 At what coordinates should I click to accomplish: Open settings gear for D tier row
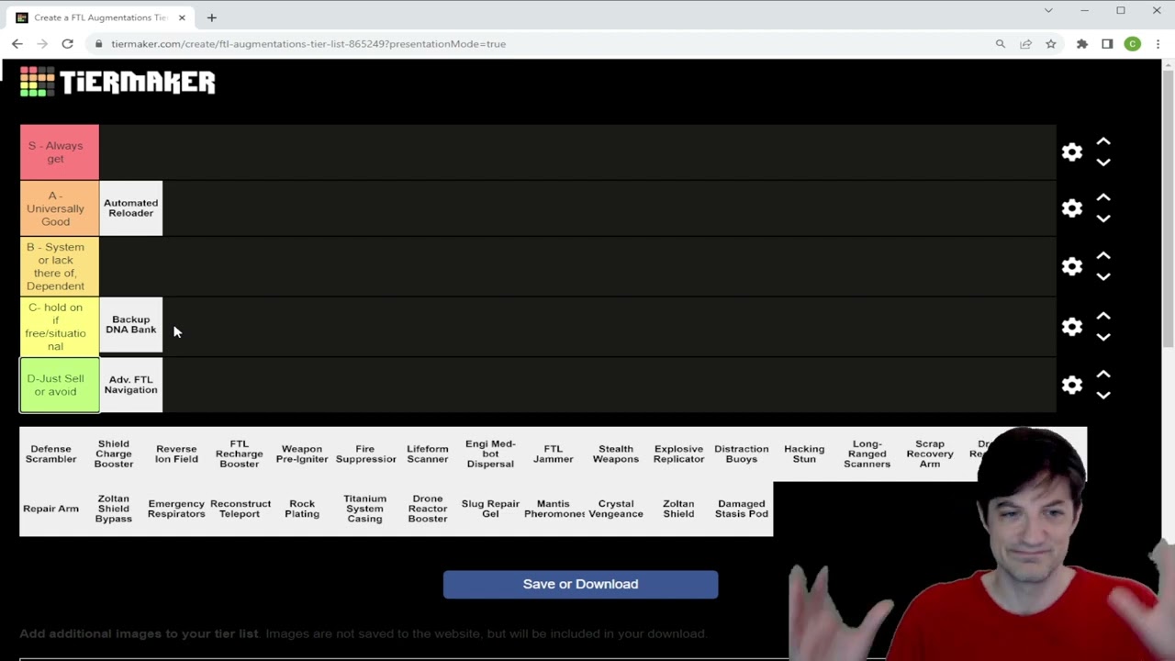coord(1071,385)
